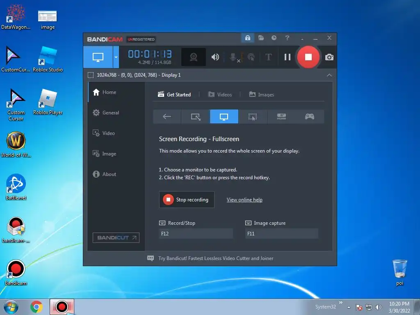The width and height of the screenshot is (420, 315).
Task: Take a screenshot with the camera icon
Action: [329, 57]
